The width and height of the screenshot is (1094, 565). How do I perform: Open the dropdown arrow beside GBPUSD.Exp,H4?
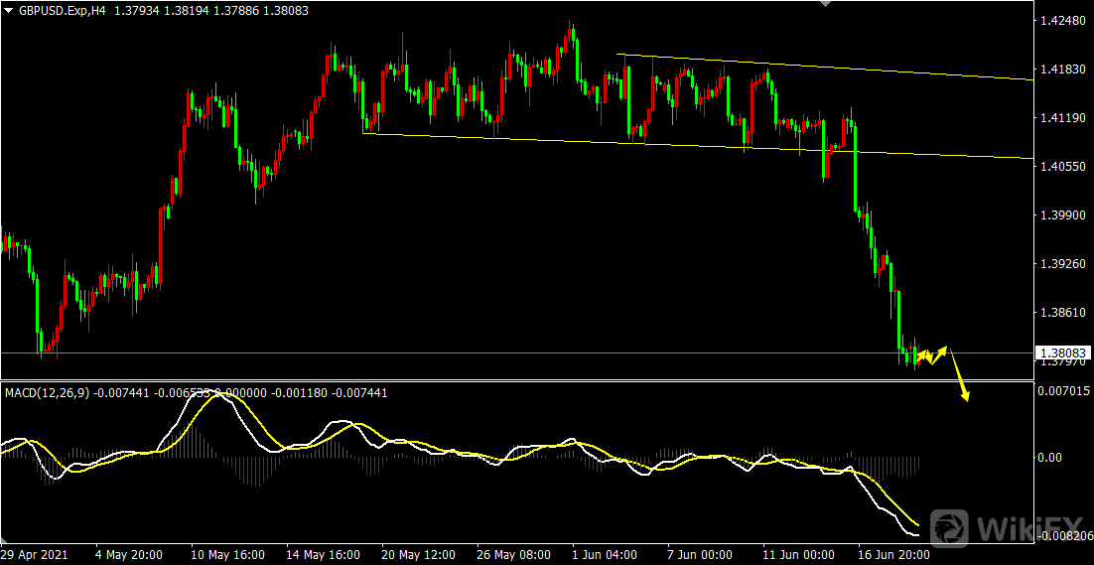pyautogui.click(x=8, y=9)
